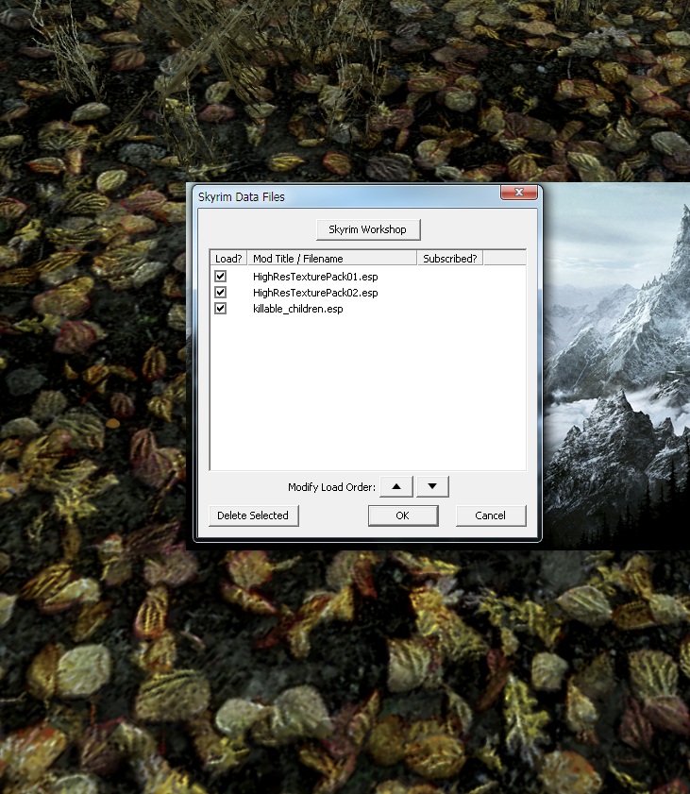
Task: Uncheck the HighResTexturePack02.esp load checkbox
Action: click(220, 293)
